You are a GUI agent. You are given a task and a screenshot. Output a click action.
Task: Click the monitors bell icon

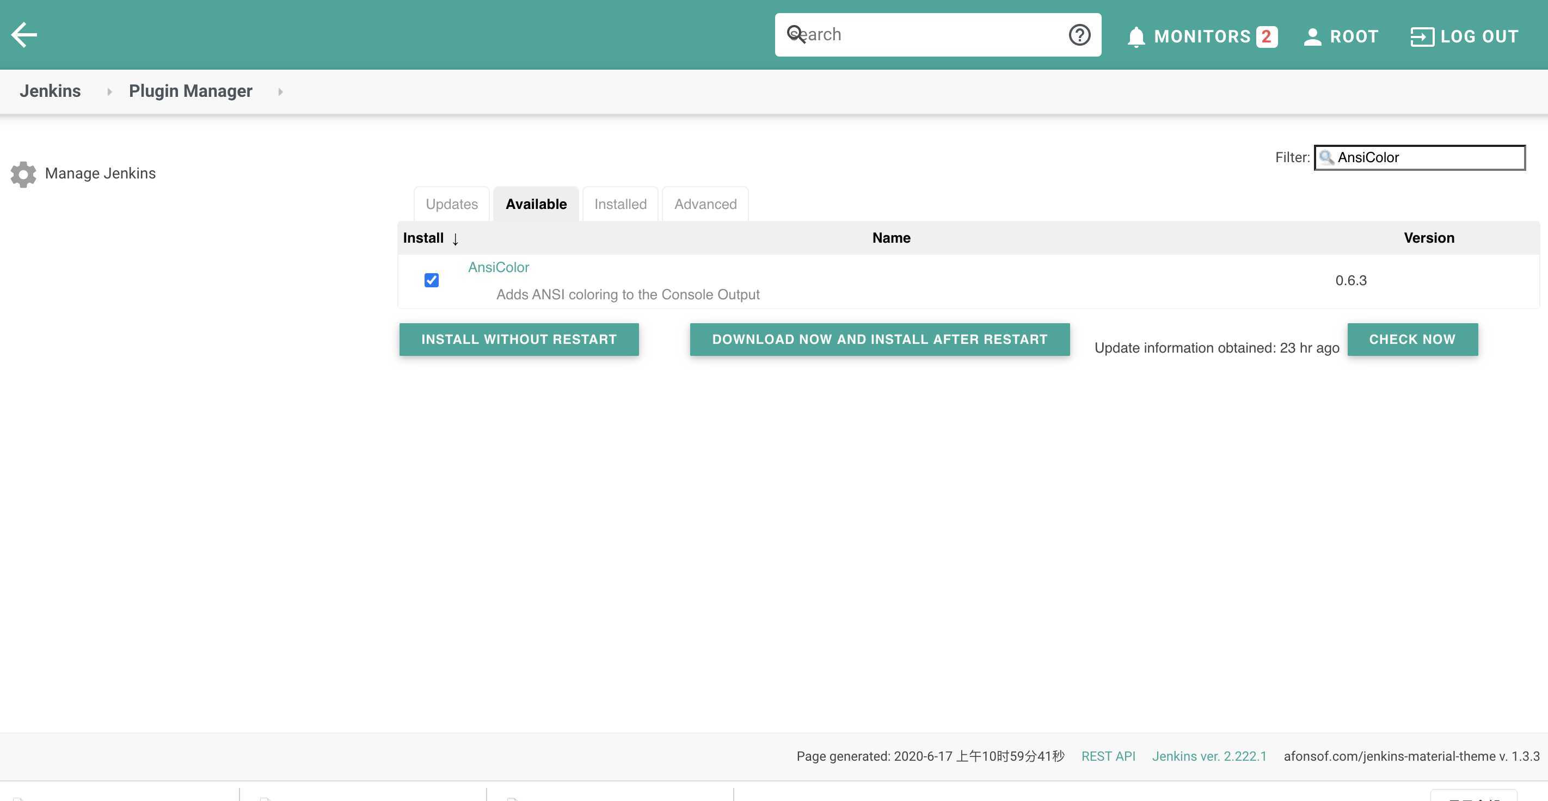[x=1136, y=36]
